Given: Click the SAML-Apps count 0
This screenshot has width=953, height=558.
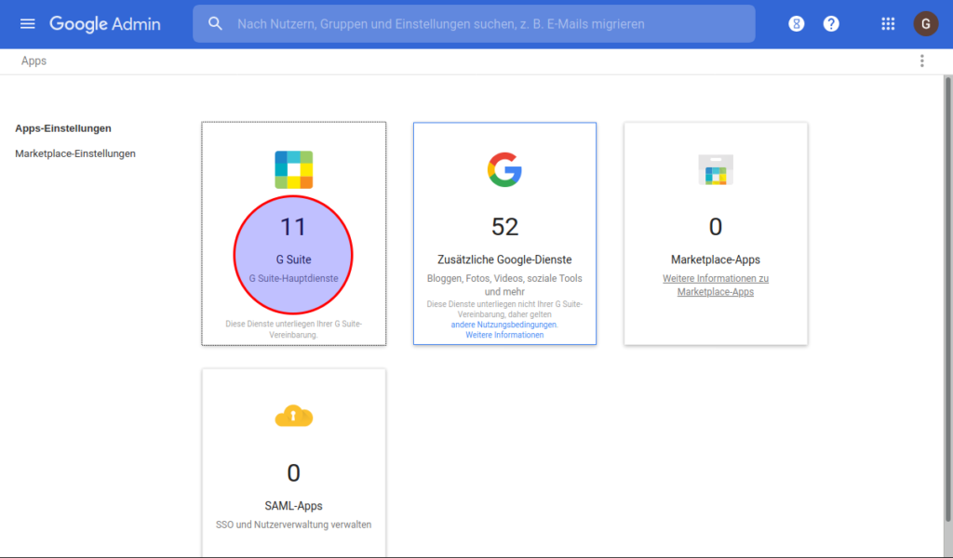Looking at the screenshot, I should coord(293,473).
